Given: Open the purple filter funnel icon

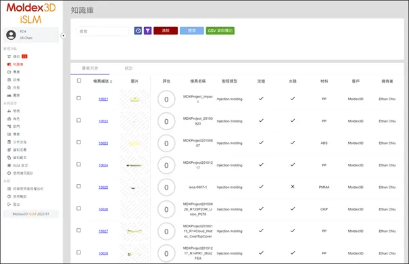Looking at the screenshot, I should [147, 31].
